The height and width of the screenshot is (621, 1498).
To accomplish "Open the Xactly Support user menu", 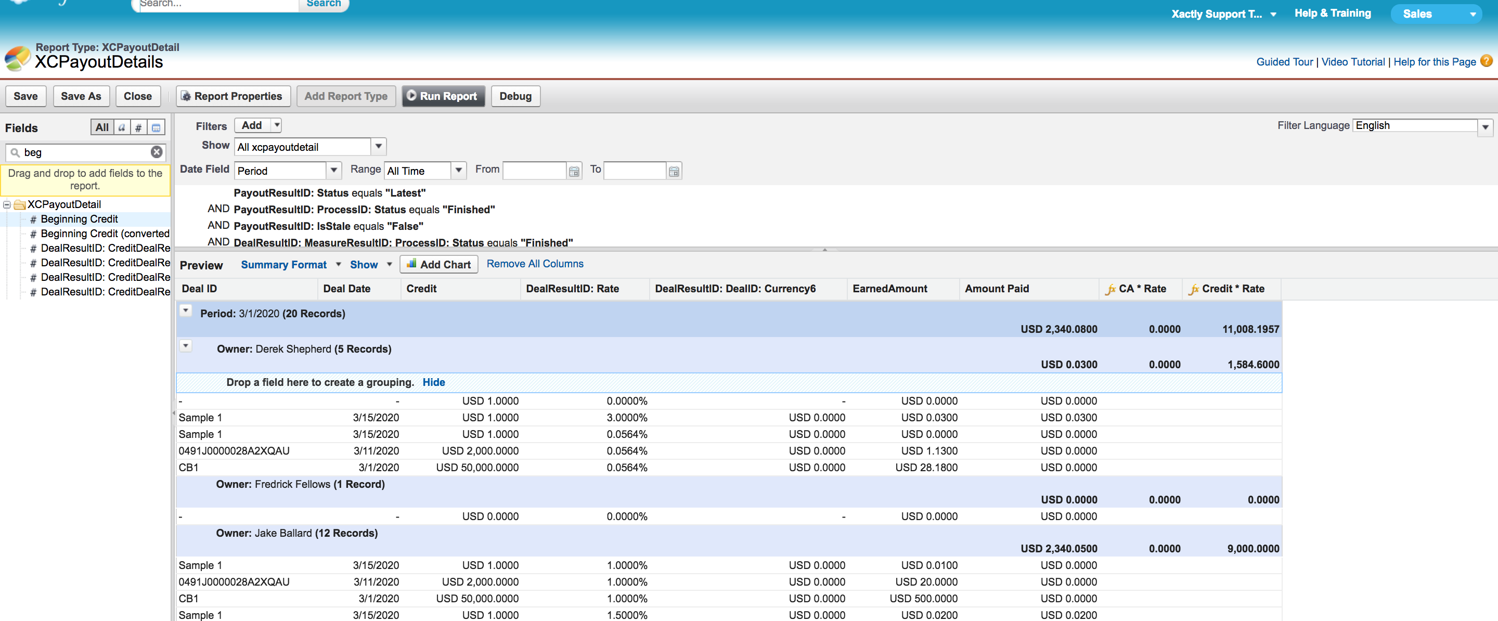I will point(1223,14).
